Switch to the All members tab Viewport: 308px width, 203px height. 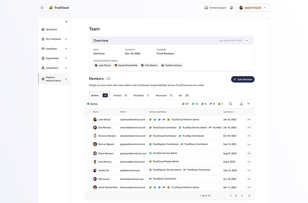[184, 95]
